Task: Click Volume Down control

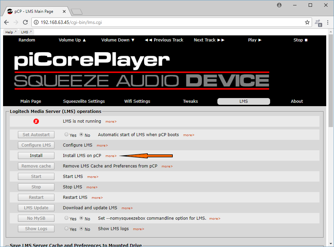Action: click(x=118, y=40)
